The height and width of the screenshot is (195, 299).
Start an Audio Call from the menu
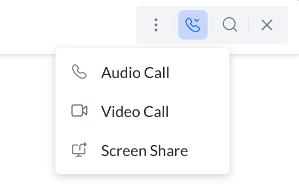(142, 73)
